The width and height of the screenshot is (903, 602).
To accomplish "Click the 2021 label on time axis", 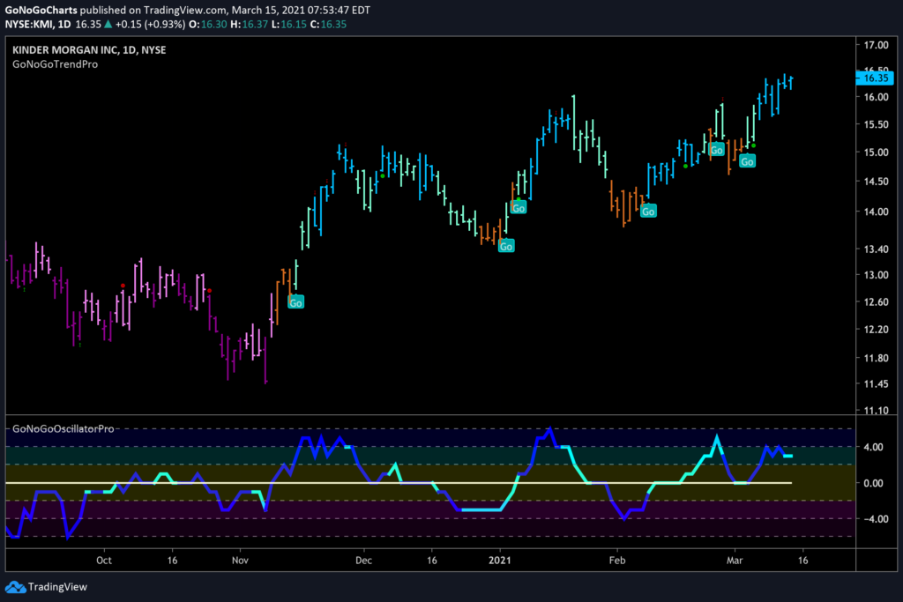I will pyautogui.click(x=500, y=561).
